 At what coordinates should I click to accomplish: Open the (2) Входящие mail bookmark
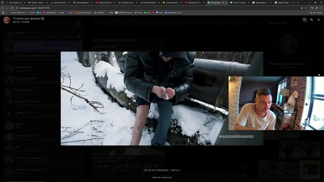click(x=173, y=12)
